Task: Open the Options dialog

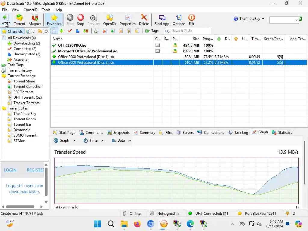Action: coord(179,20)
